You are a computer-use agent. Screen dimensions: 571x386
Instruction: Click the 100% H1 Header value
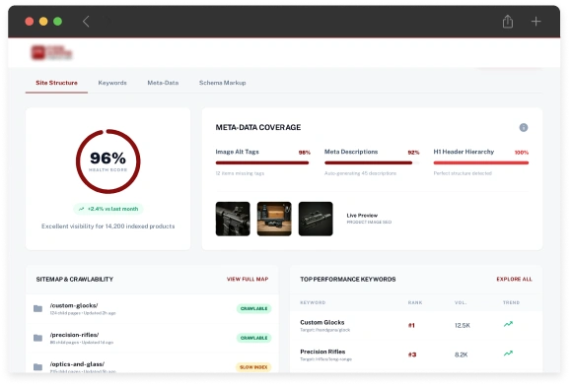[x=522, y=153]
